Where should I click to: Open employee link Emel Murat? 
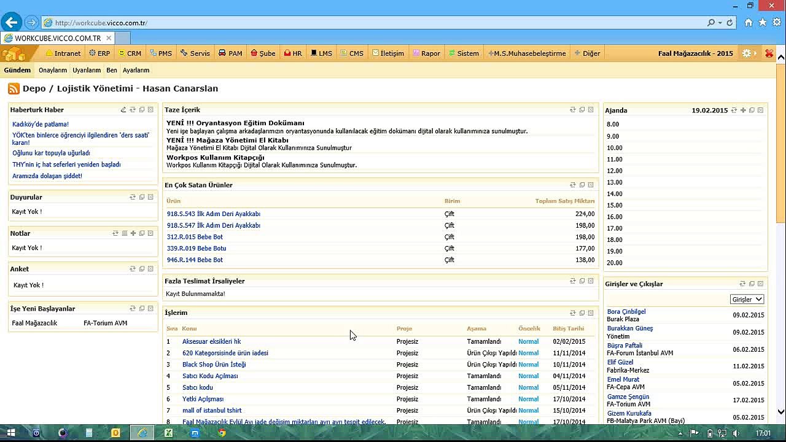[x=623, y=380]
